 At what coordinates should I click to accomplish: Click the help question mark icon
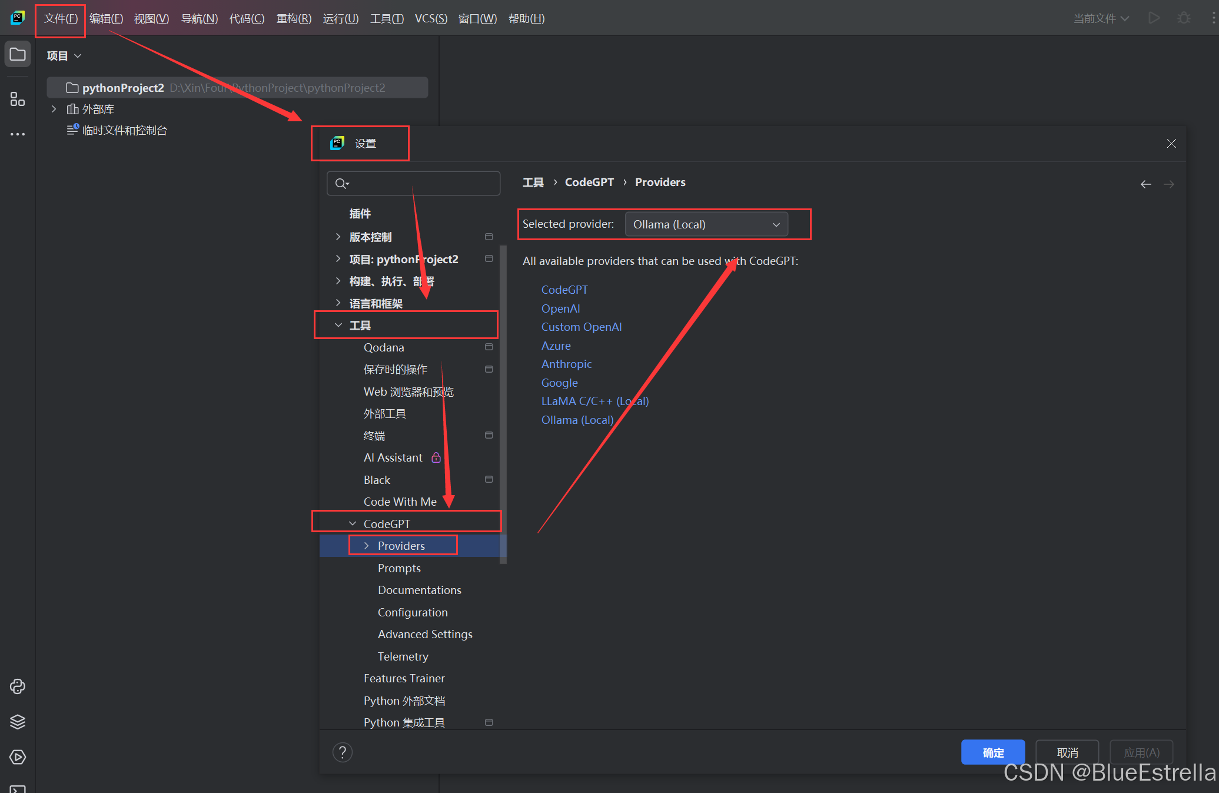343,752
